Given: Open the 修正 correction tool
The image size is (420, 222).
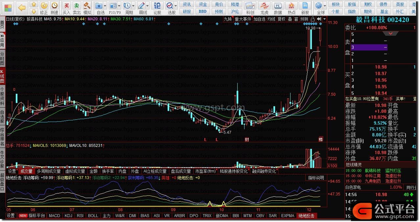Looking at the screenshot, I should click(44, 8).
